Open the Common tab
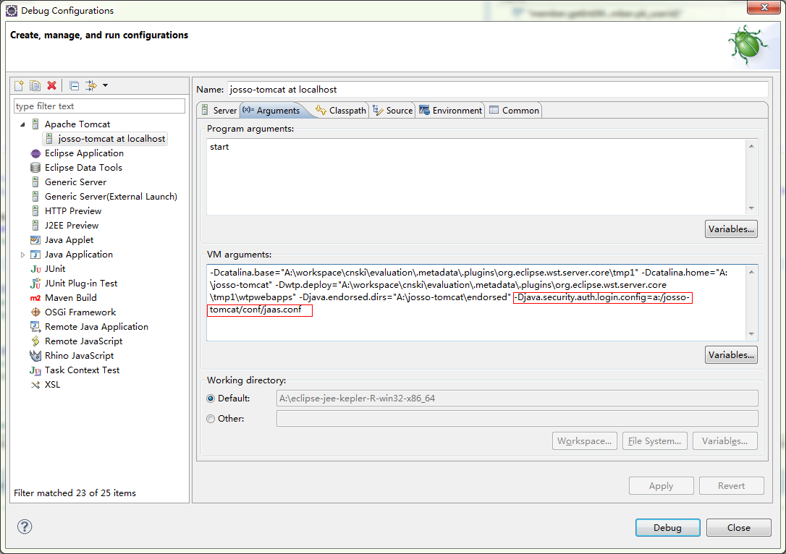The image size is (786, 554). coord(514,110)
